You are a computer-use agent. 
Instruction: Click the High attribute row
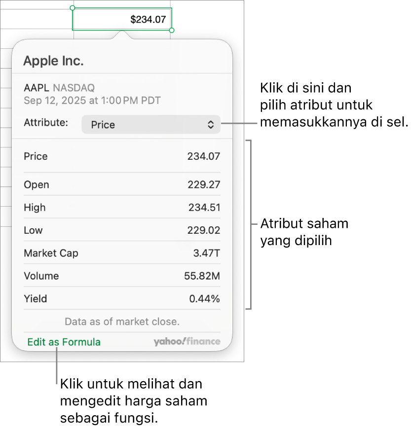pos(122,207)
